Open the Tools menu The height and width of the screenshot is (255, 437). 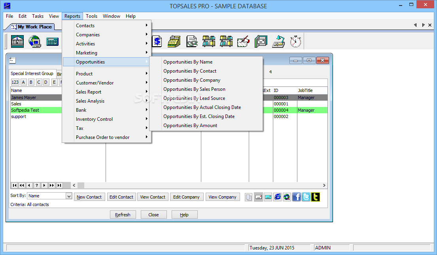click(91, 16)
